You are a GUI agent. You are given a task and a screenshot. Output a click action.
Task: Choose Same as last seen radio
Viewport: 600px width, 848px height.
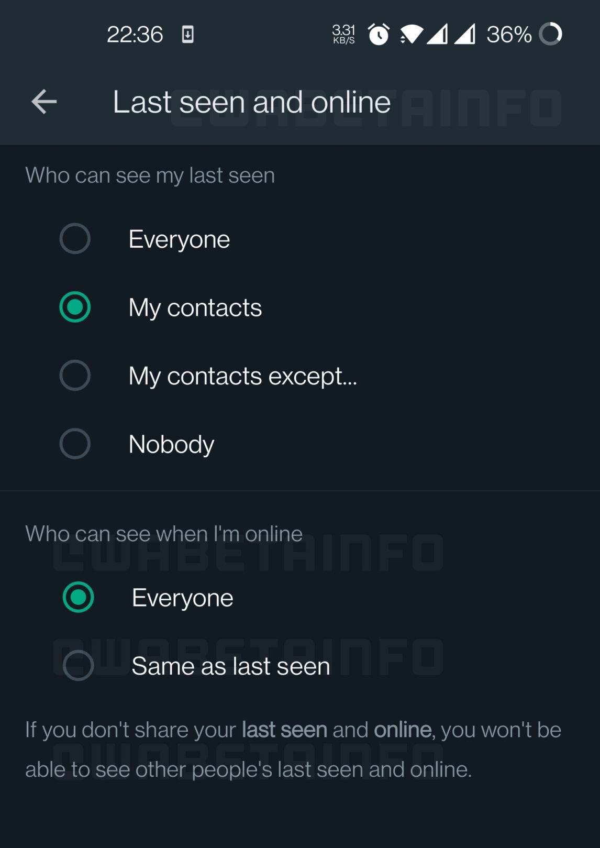[x=78, y=666]
